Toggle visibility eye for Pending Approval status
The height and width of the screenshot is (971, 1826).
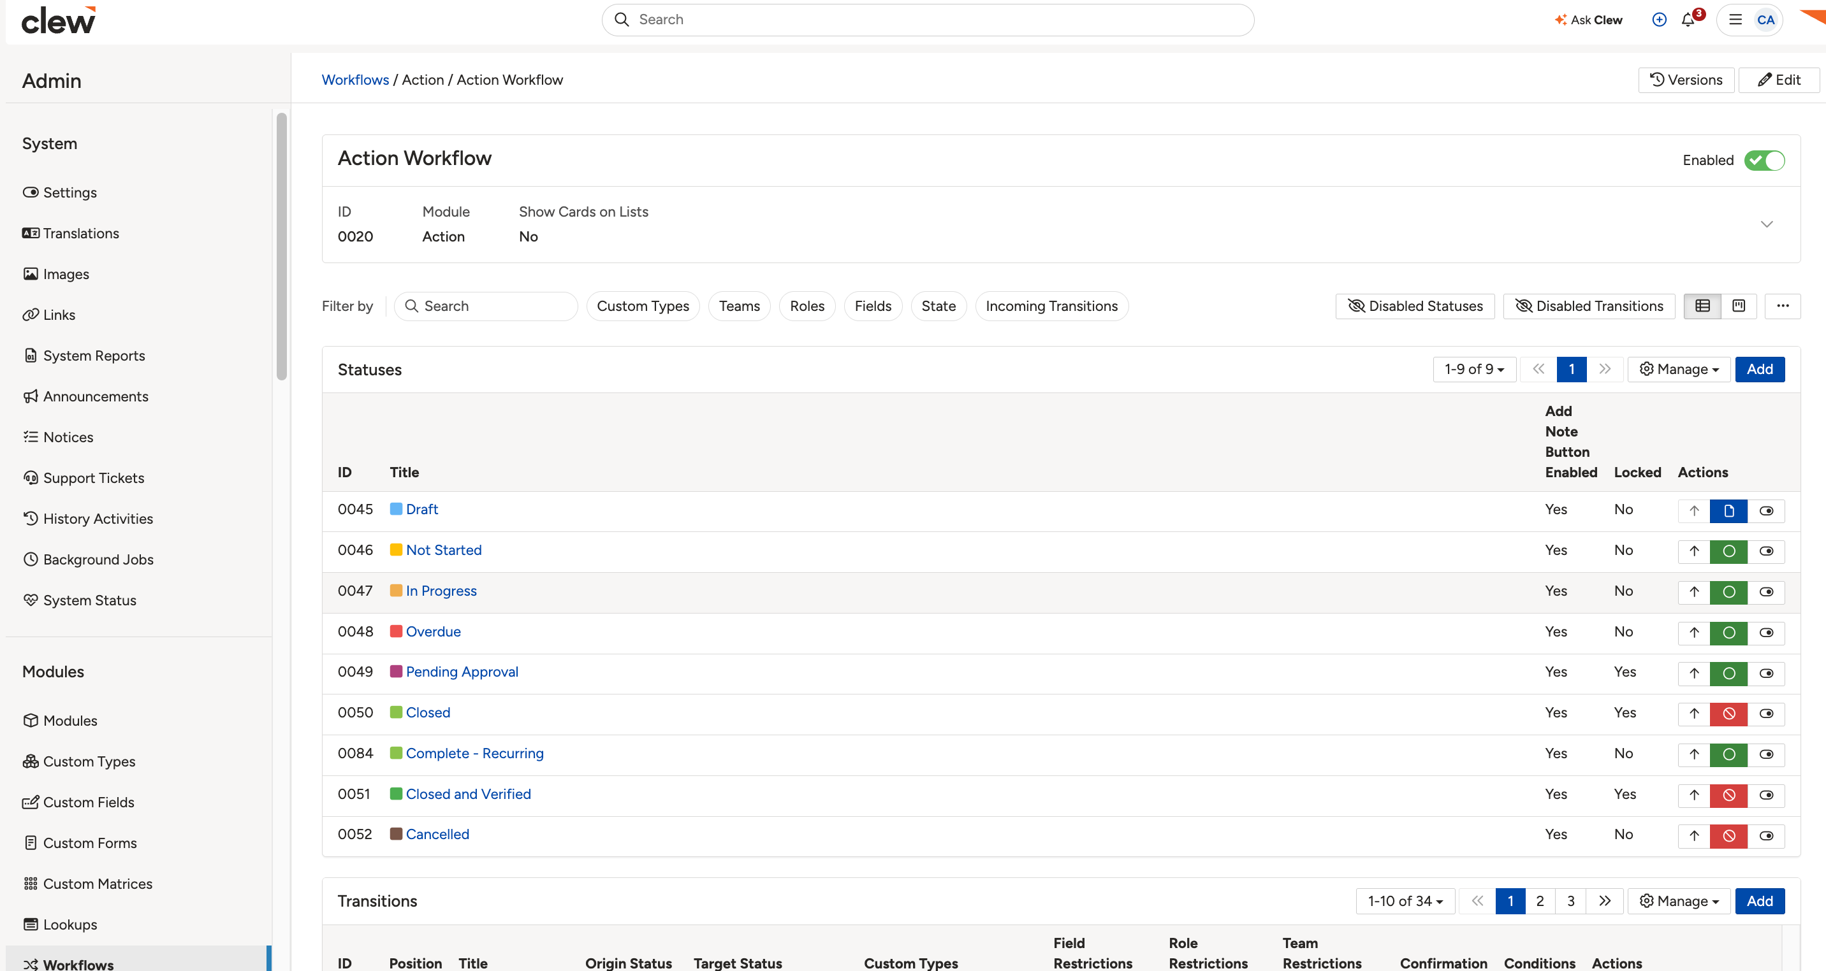click(1767, 673)
